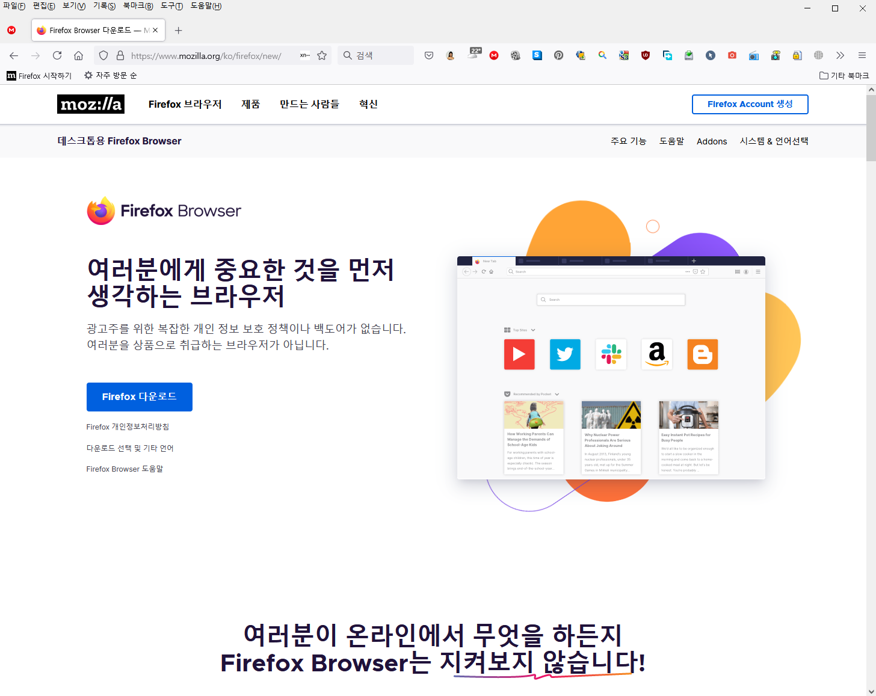This screenshot has height=696, width=876.
Task: Open Firefox 개인정보처리방침 link
Action: 128,427
